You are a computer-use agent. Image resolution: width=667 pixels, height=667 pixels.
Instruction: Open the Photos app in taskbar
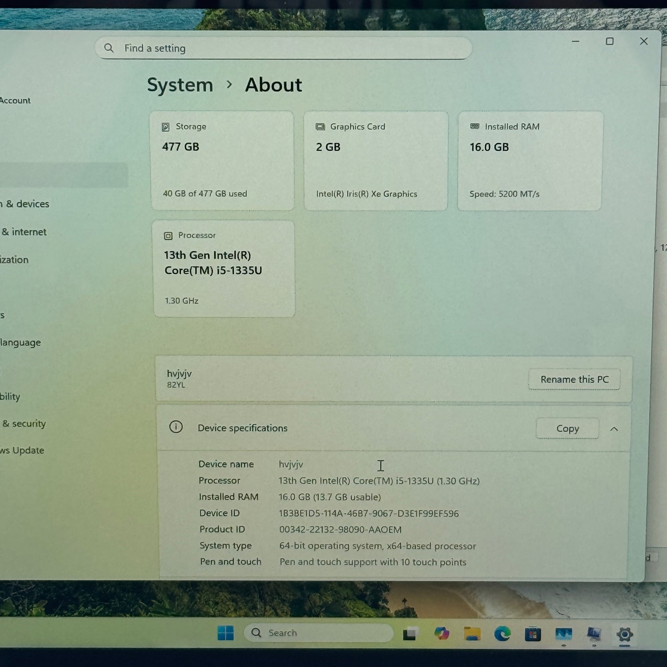pyautogui.click(x=563, y=634)
